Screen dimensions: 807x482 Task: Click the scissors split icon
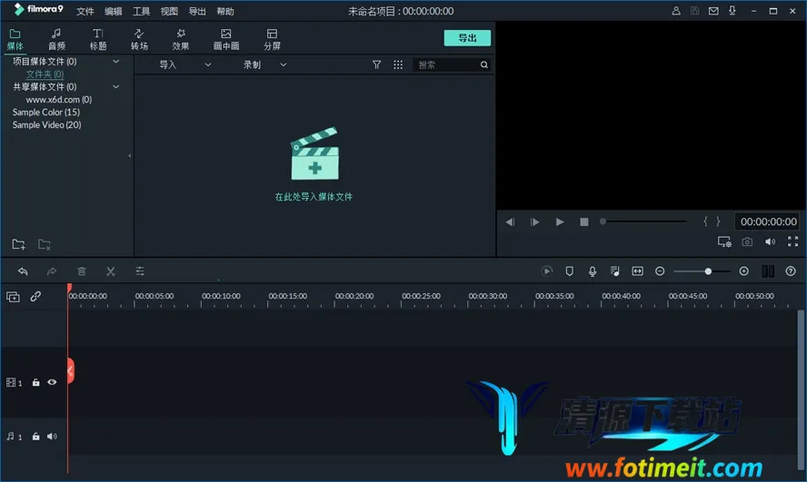coord(111,271)
